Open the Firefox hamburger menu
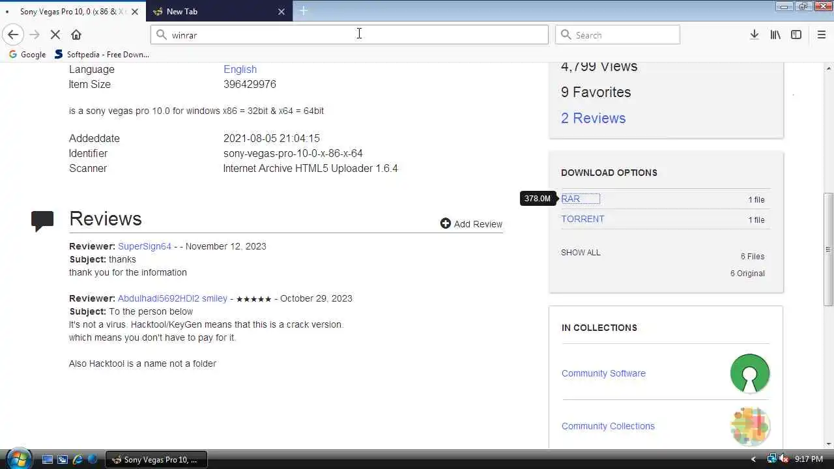Image resolution: width=834 pixels, height=469 pixels. (x=821, y=35)
